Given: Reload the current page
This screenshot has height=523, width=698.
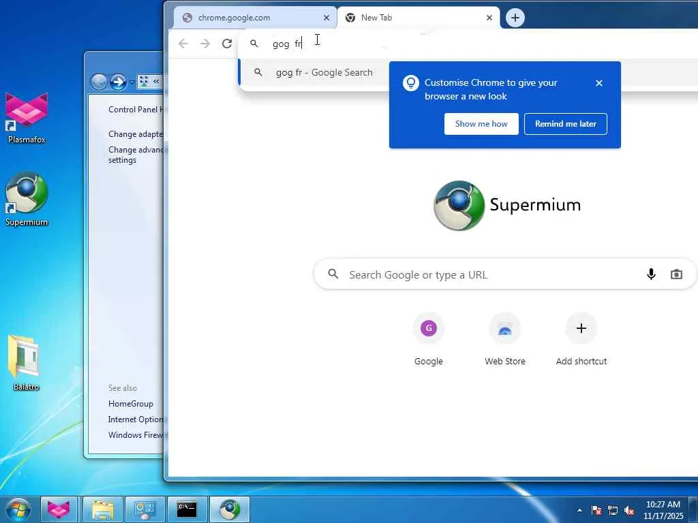Looking at the screenshot, I should point(227,44).
